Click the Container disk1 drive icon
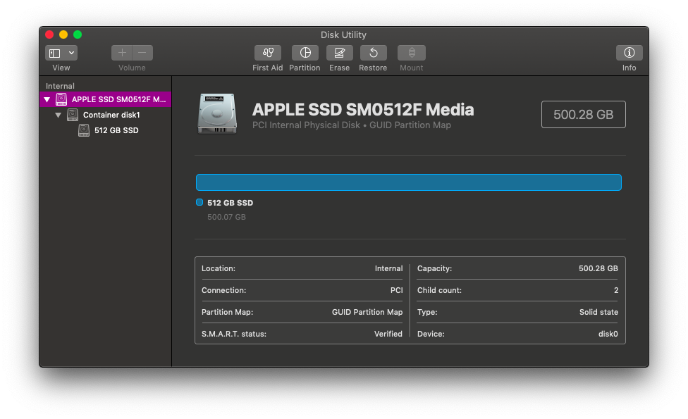Image resolution: width=688 pixels, height=419 pixels. (73, 115)
